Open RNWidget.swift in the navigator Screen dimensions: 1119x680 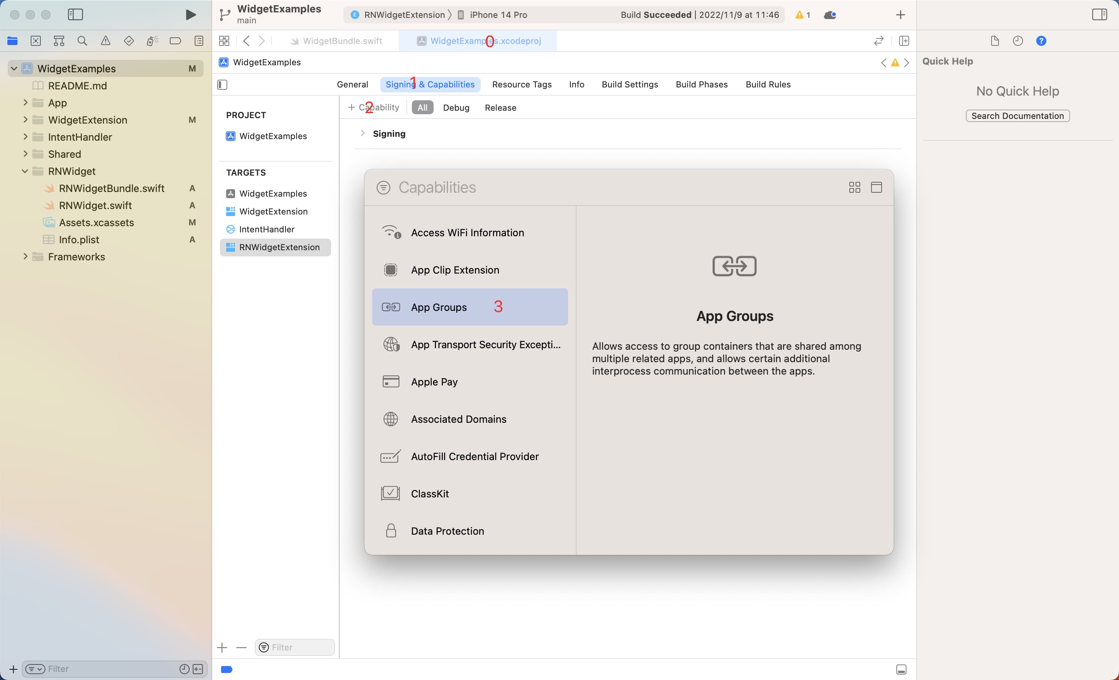(x=95, y=205)
